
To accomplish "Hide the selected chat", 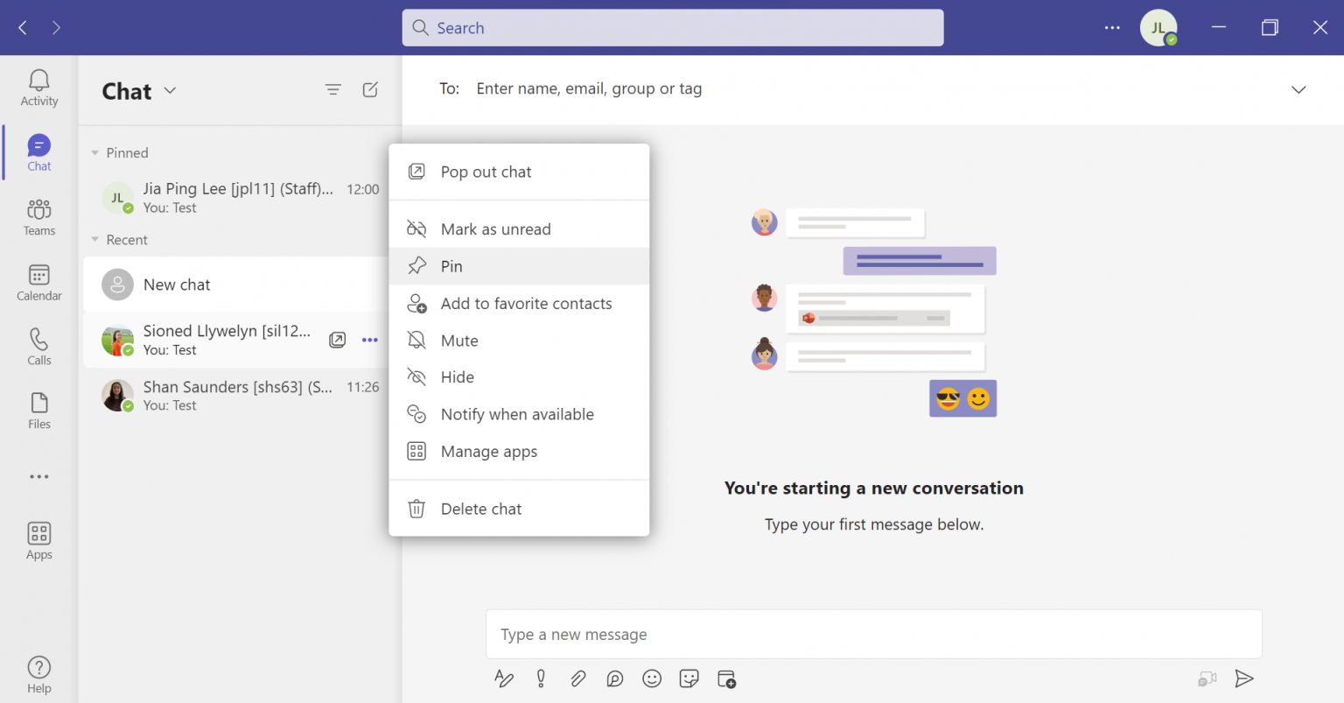I will pos(455,376).
